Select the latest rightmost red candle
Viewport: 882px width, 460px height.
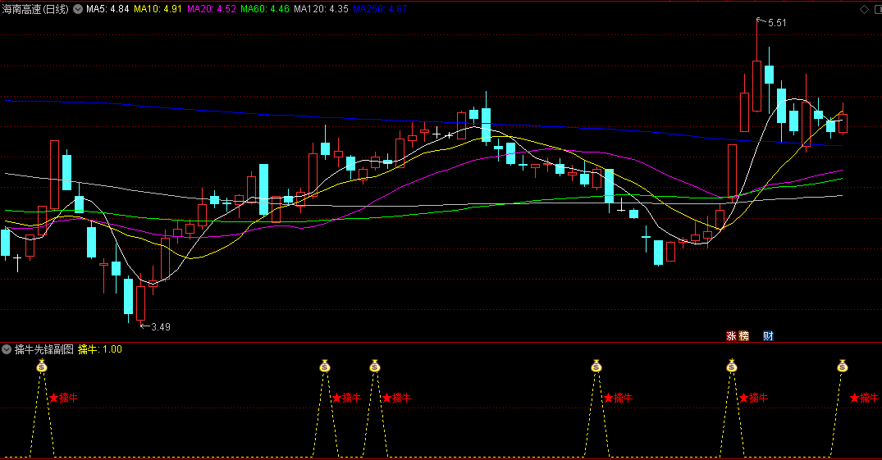click(843, 123)
